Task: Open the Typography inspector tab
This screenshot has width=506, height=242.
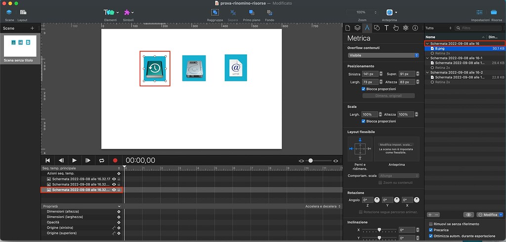Action: click(386, 28)
